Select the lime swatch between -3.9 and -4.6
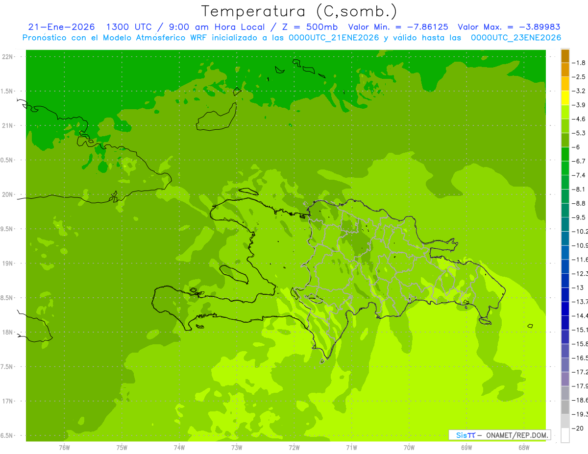 point(565,112)
